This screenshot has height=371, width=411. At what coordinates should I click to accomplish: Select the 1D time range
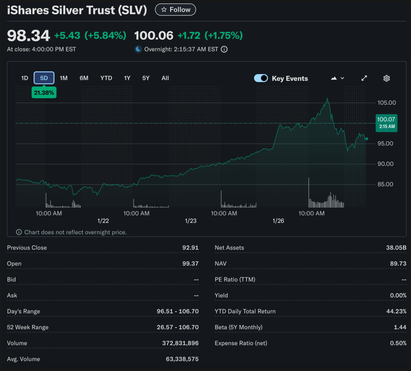tap(25, 78)
